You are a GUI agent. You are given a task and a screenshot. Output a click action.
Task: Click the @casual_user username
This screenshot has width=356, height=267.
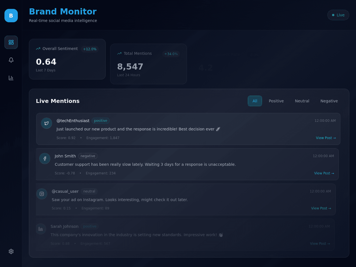tap(65, 191)
